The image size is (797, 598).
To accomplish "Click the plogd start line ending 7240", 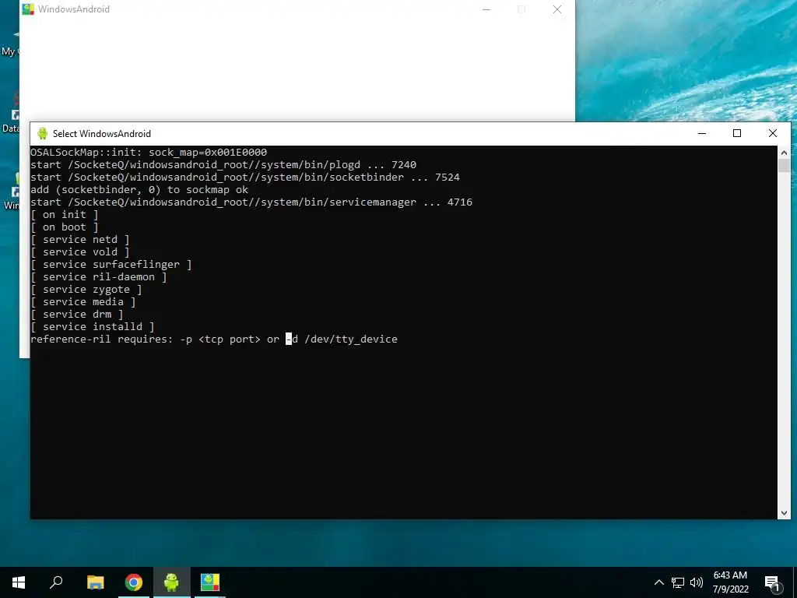I will pyautogui.click(x=223, y=165).
